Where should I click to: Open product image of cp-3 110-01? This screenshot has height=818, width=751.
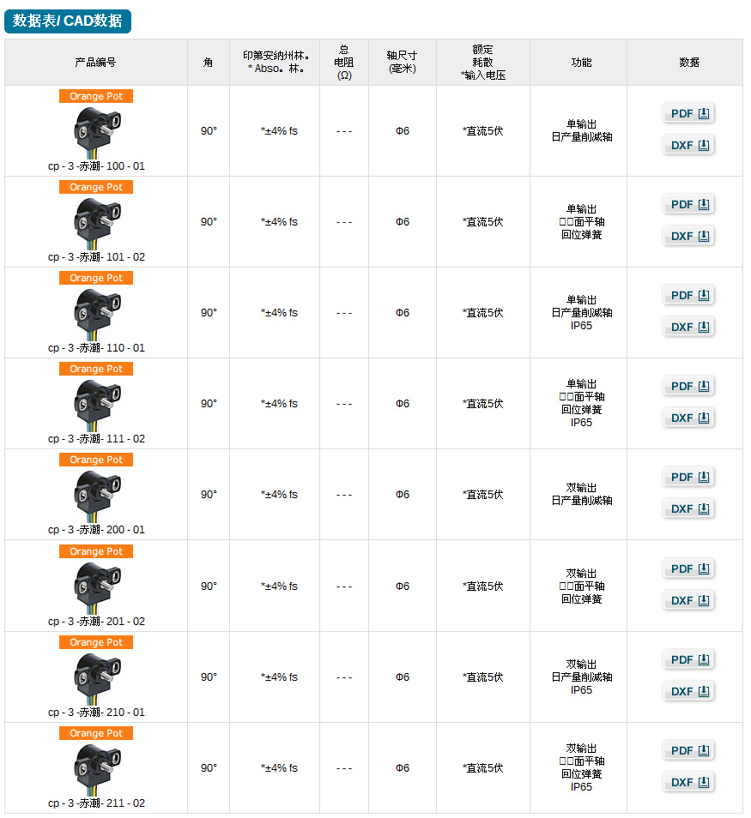point(97,315)
